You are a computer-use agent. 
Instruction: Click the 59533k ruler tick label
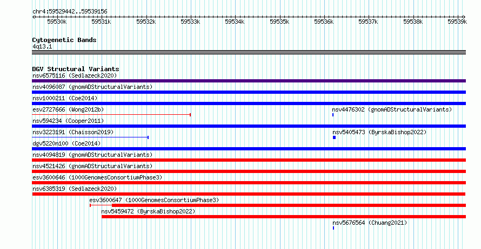190,22
